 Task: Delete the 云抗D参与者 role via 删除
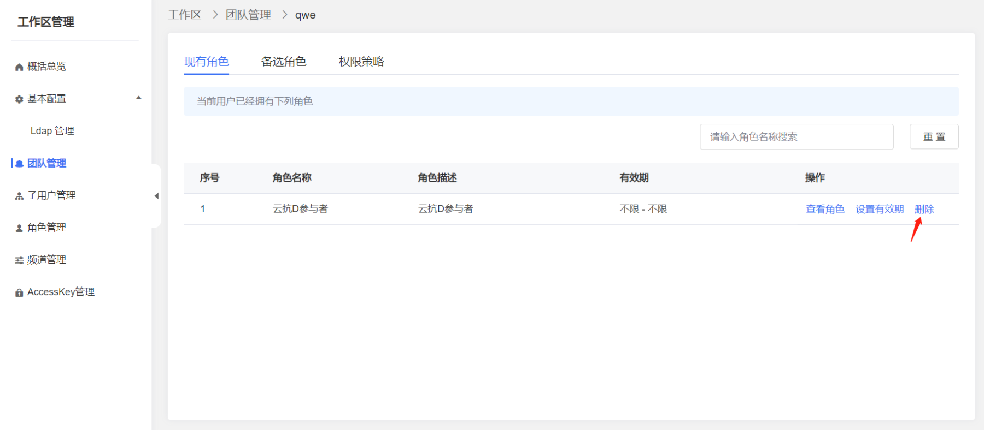click(924, 209)
